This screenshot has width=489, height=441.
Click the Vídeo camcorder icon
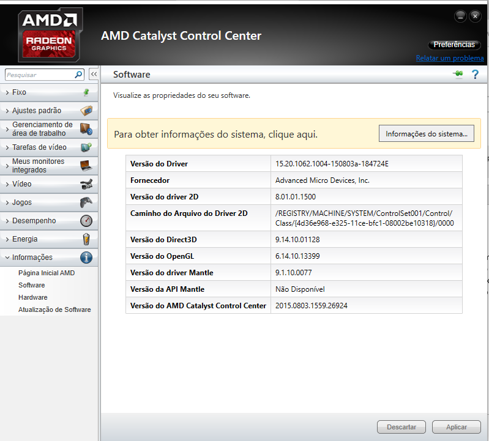pos(86,184)
